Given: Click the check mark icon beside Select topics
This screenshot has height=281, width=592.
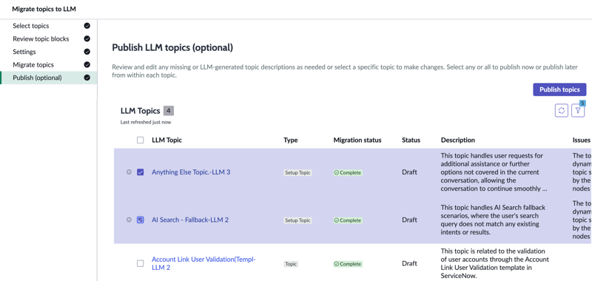Looking at the screenshot, I should pyautogui.click(x=87, y=26).
